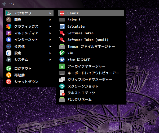Viewport: 159px width, 133px height.
Task: Open the インターネット menu category
Action: click(29, 40)
